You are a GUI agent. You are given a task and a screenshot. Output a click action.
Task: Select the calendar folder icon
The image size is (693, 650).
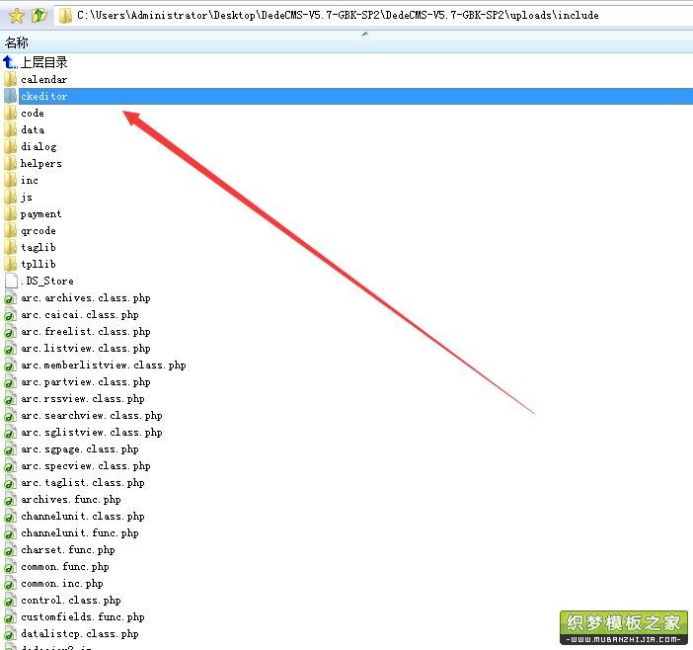(x=11, y=80)
